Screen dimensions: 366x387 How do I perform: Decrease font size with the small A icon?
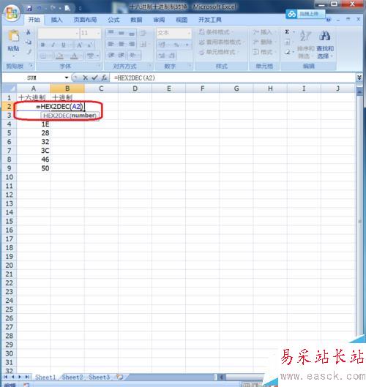click(x=89, y=45)
